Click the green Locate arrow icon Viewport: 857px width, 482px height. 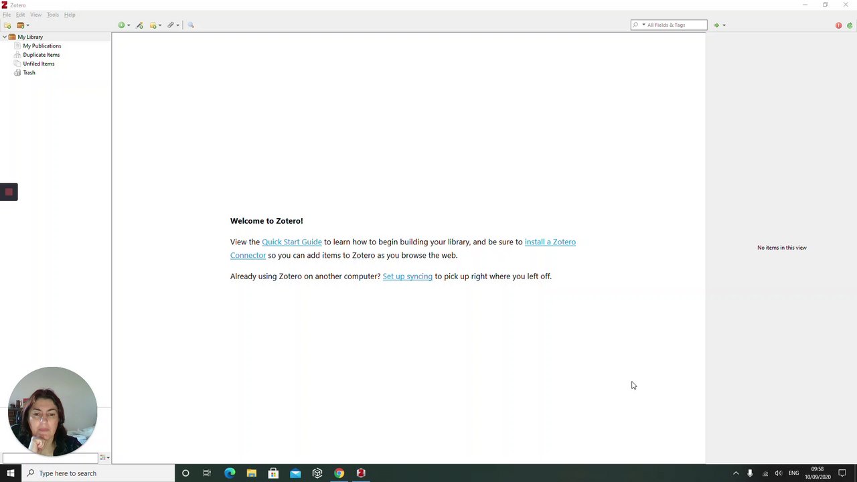point(716,25)
